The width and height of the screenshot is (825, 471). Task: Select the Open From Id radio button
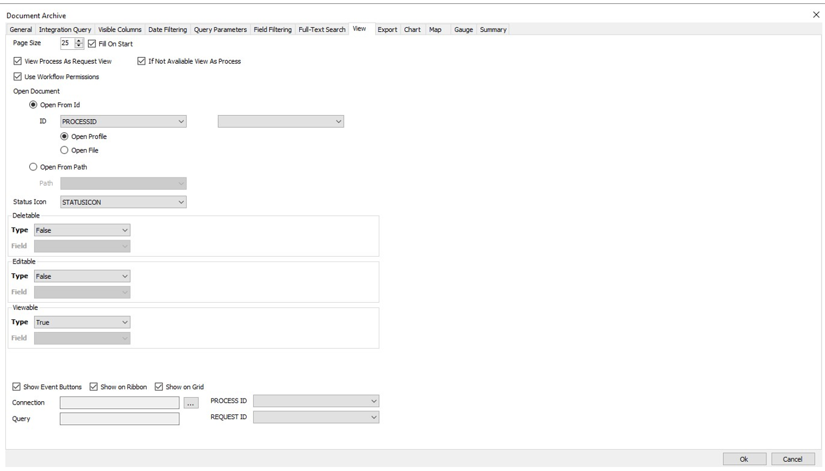pyautogui.click(x=33, y=105)
